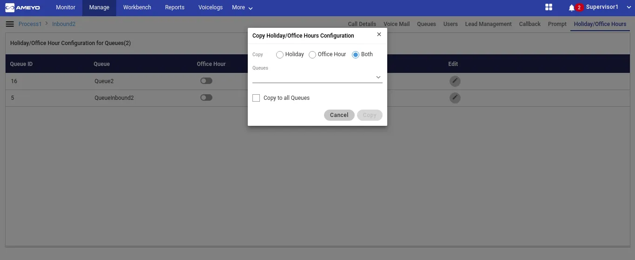Click the Ameyo logo
Screen dimensions: 635x260
[22, 7]
